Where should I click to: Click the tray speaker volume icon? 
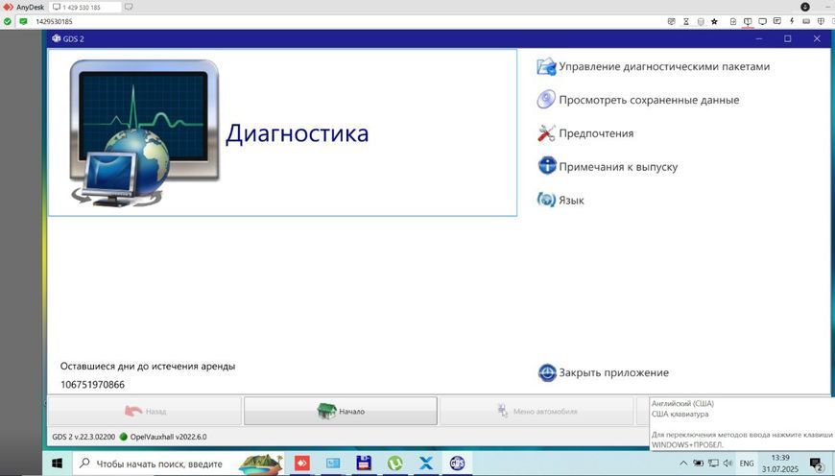728,464
